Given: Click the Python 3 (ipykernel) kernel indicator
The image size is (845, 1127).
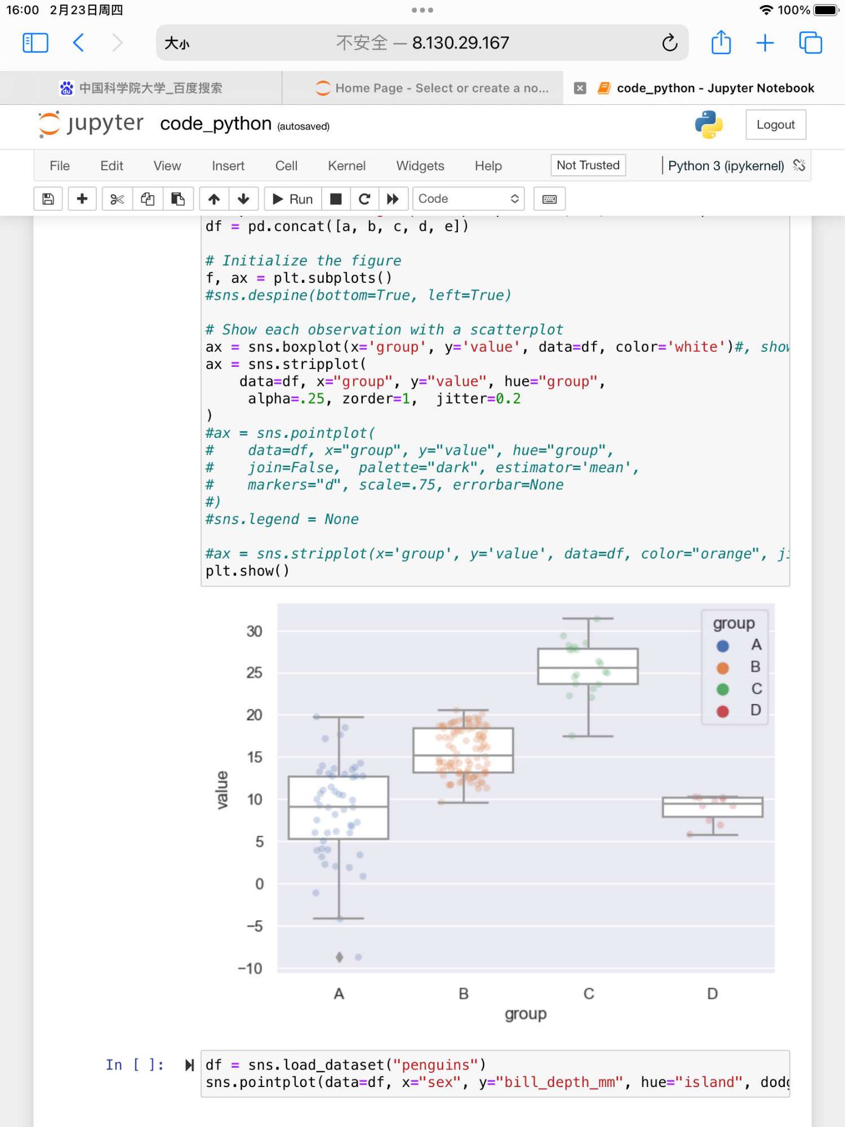Looking at the screenshot, I should pyautogui.click(x=726, y=166).
